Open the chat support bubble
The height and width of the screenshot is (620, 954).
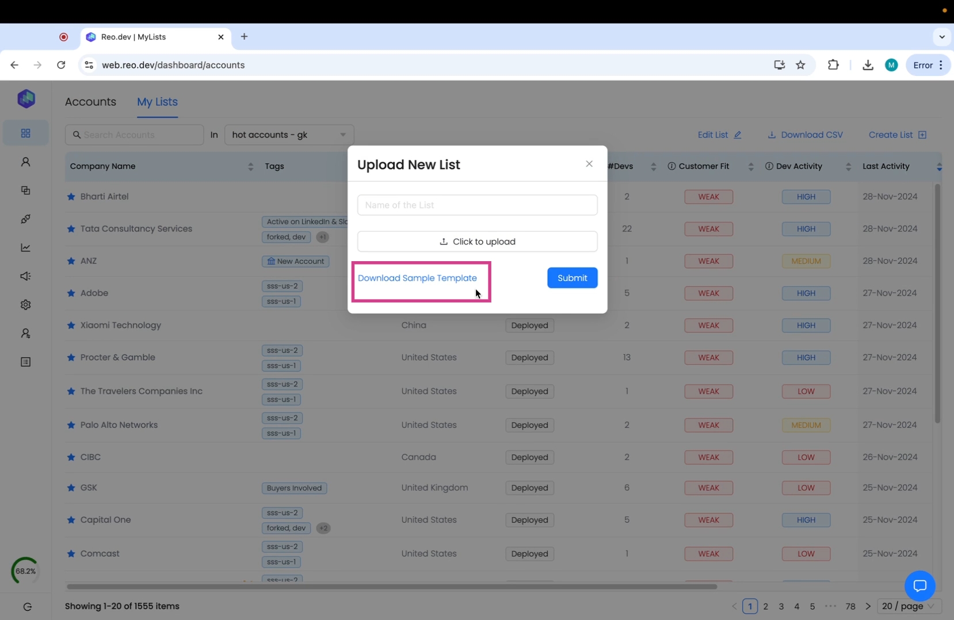[919, 585]
